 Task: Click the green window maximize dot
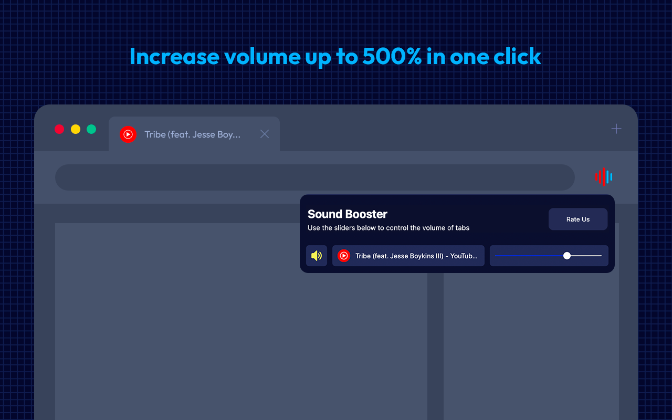(91, 129)
